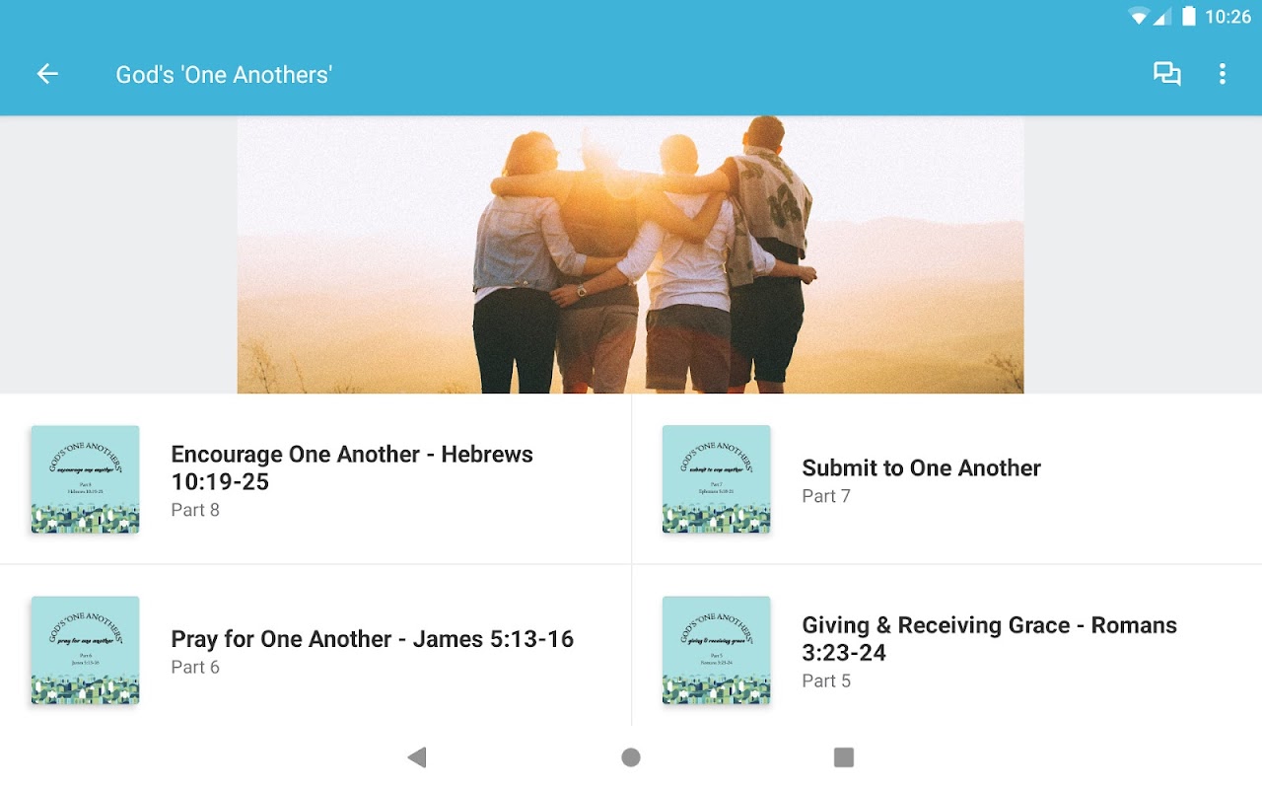Tap the Wi-Fi status icon
Image resolution: width=1262 pixels, height=789 pixels.
(x=1139, y=17)
